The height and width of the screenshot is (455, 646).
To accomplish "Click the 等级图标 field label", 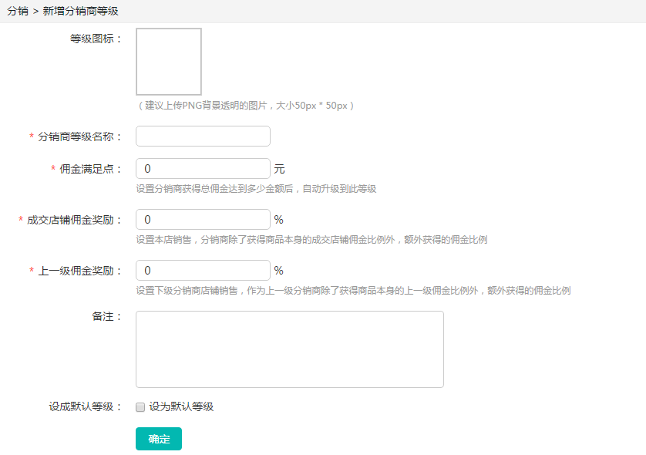I will pos(96,39).
